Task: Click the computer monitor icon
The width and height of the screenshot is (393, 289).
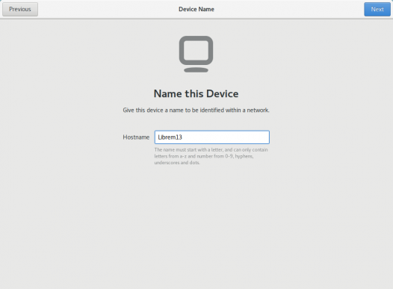Action: click(x=196, y=54)
